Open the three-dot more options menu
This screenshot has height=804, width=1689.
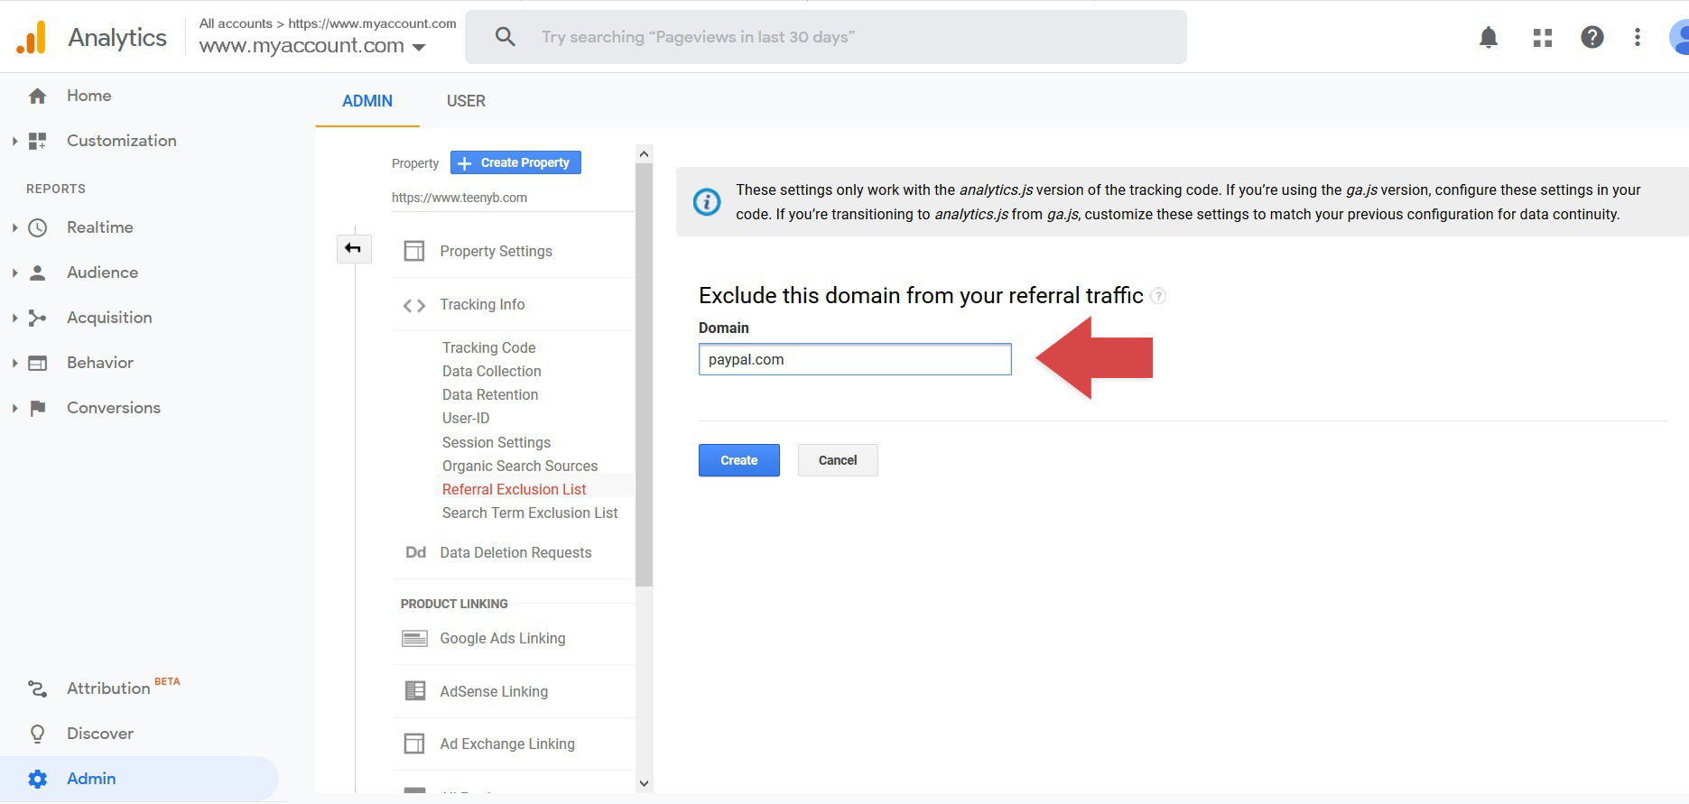(1638, 37)
